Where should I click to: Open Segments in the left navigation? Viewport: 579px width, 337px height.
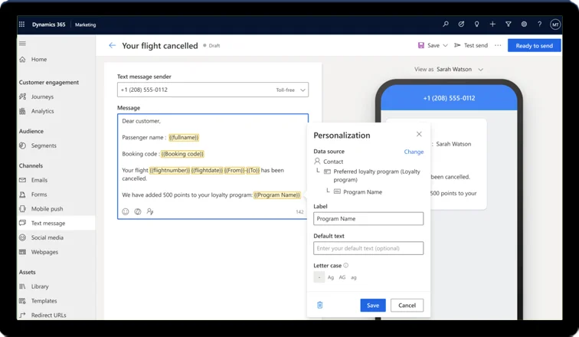(44, 146)
